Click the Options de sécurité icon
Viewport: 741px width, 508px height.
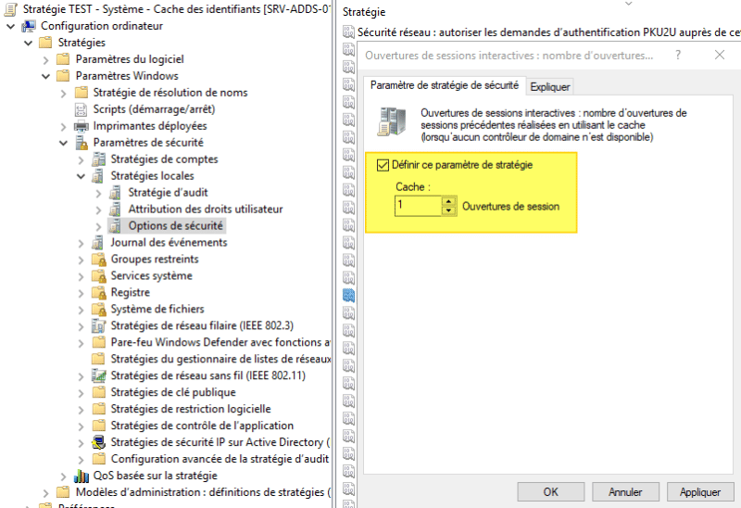[x=115, y=225]
